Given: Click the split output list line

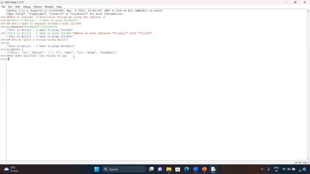Looking at the screenshot, I should coord(62,53).
